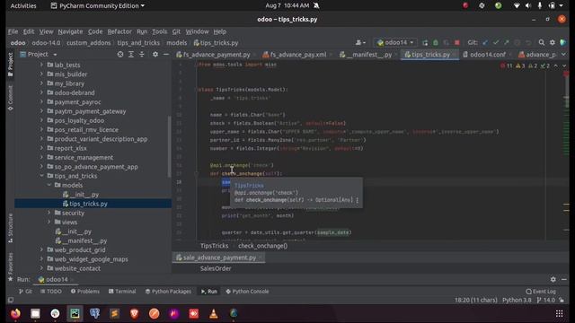
Task: Open the Tools menu
Action: click(x=159, y=31)
